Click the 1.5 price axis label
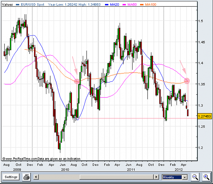The image size is (213, 184). 201,21
